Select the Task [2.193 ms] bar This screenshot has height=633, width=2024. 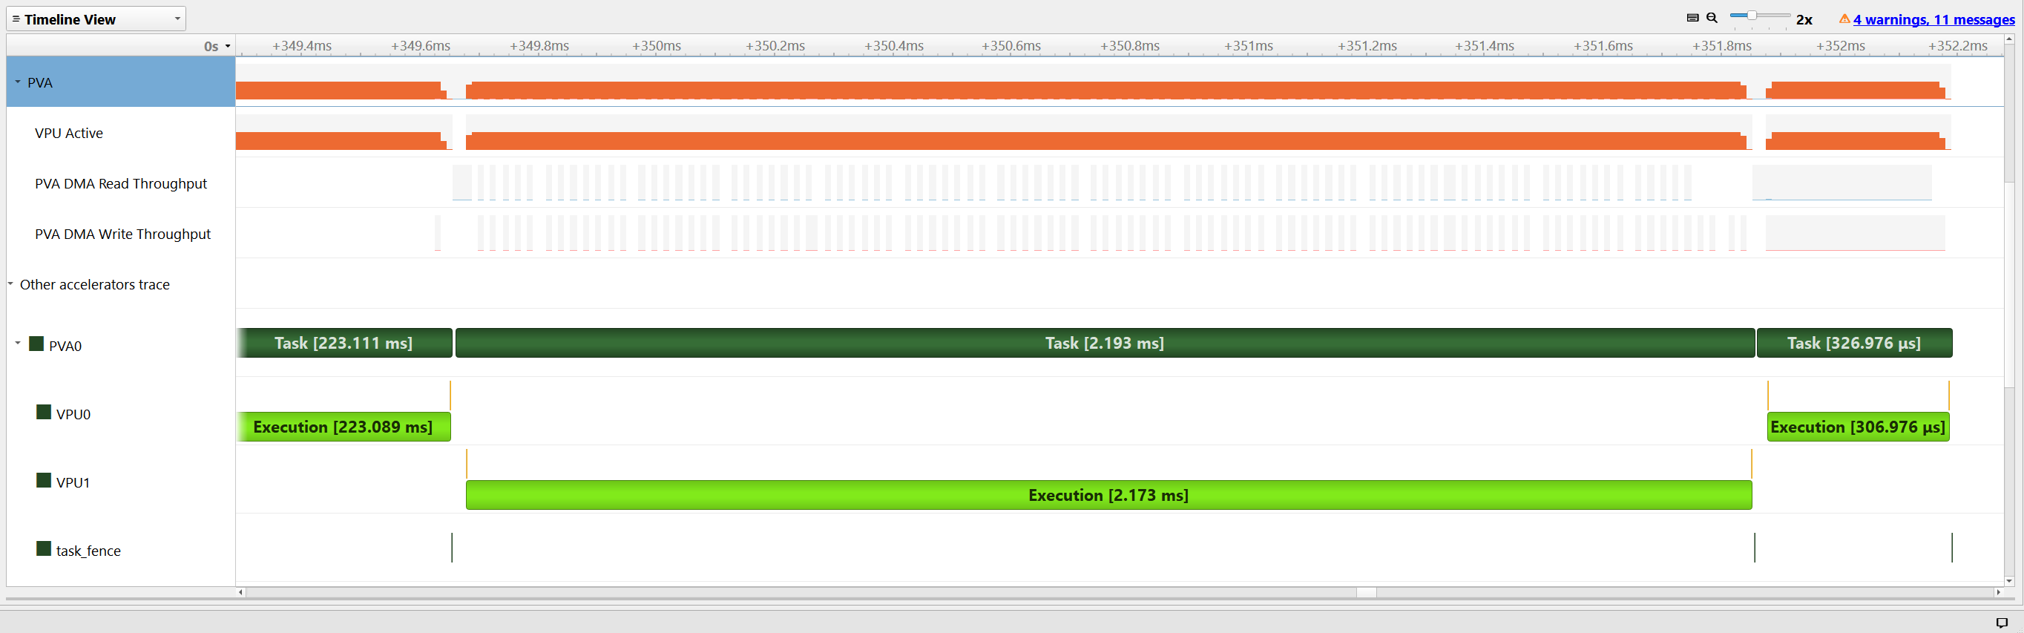click(x=1104, y=344)
